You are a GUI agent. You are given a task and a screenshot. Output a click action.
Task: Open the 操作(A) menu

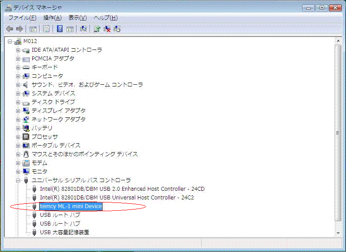[x=53, y=18]
